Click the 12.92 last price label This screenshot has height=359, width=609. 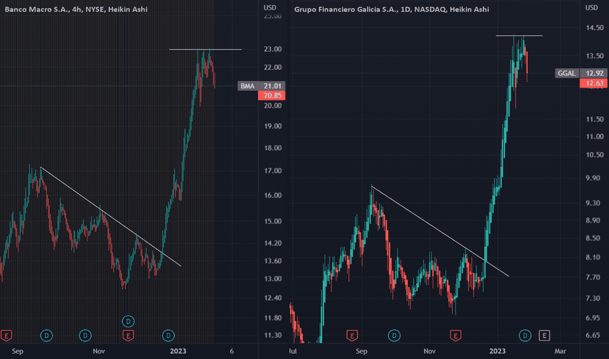(x=594, y=73)
